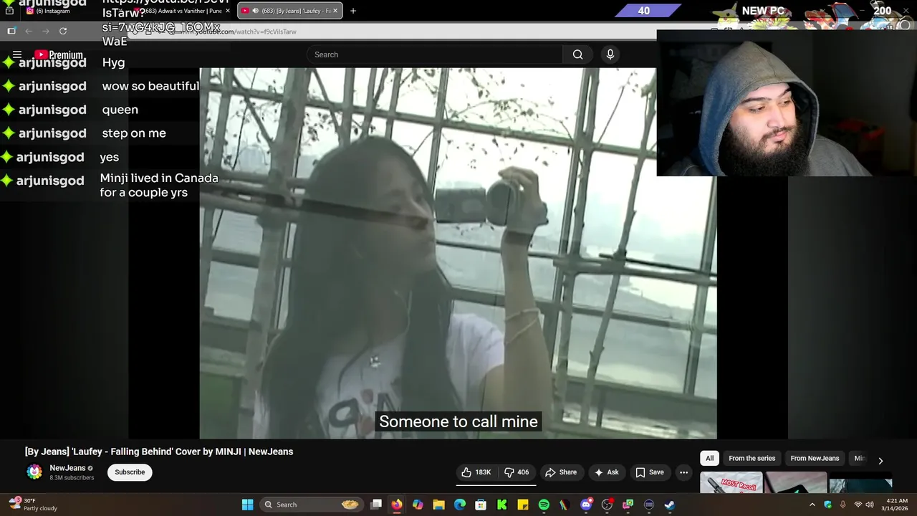Open Discord from the taskbar

(x=586, y=505)
